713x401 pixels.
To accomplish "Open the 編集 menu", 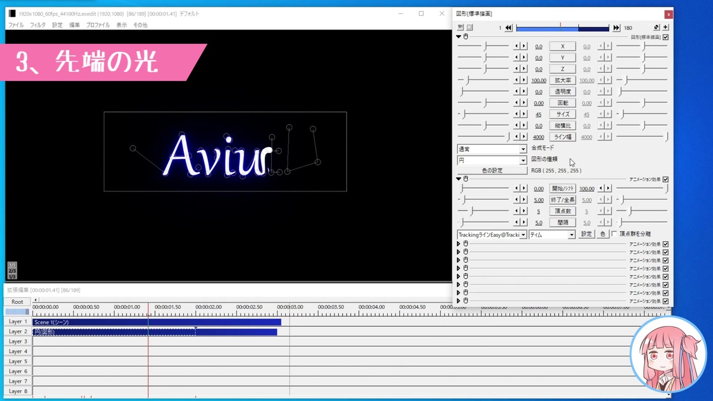I will tap(74, 25).
